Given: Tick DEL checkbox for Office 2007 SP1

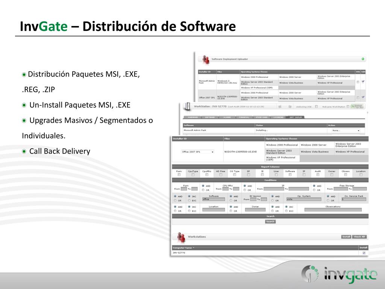Looking at the screenshot, I should click(x=358, y=98).
